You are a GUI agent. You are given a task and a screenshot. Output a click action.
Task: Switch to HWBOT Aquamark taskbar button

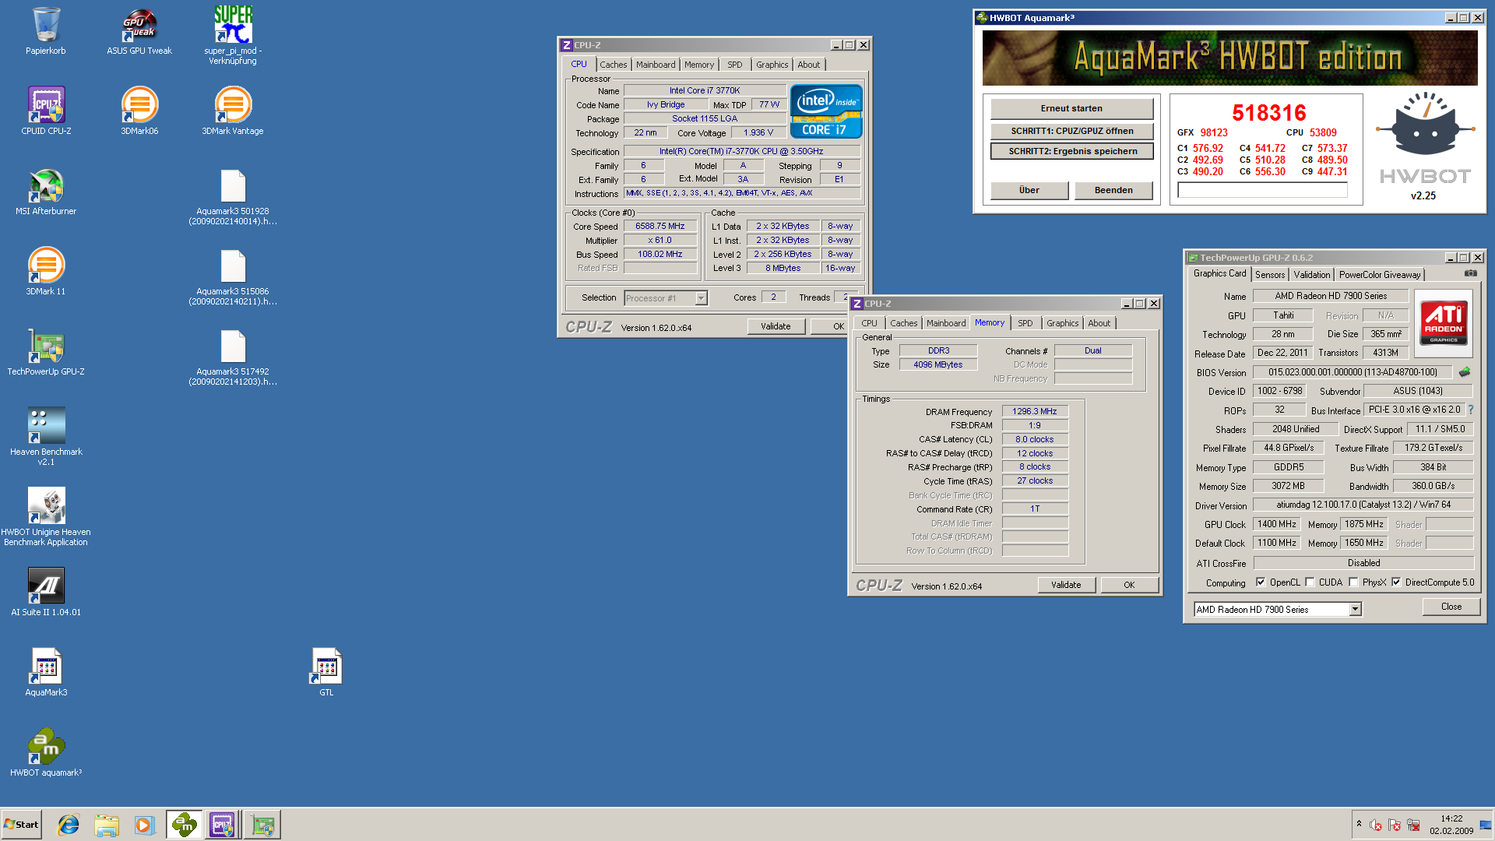pyautogui.click(x=185, y=825)
